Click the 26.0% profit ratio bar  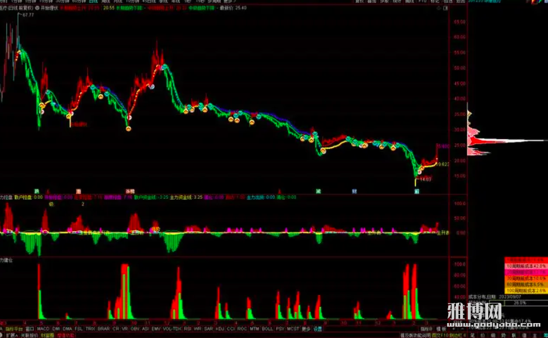tap(519, 303)
